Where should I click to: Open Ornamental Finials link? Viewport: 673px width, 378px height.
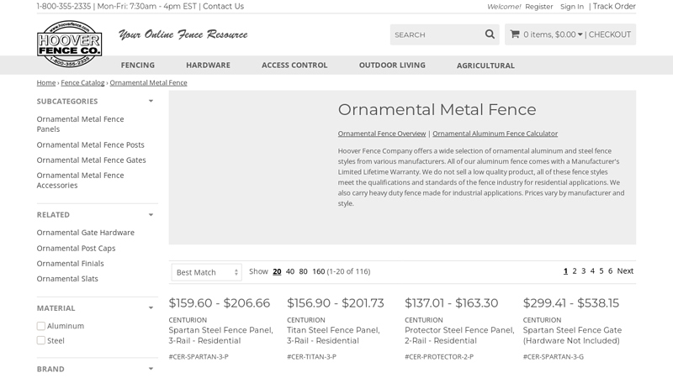coord(70,263)
